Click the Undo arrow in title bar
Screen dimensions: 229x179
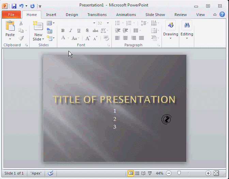(x=21, y=6)
